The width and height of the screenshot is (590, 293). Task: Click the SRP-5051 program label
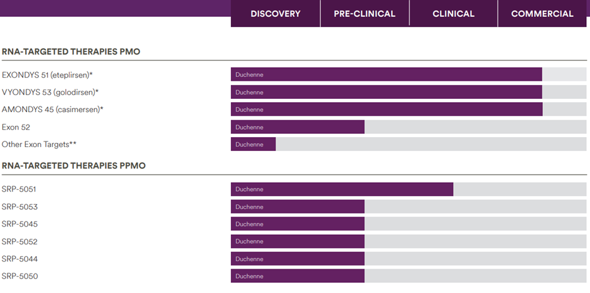tap(19, 189)
